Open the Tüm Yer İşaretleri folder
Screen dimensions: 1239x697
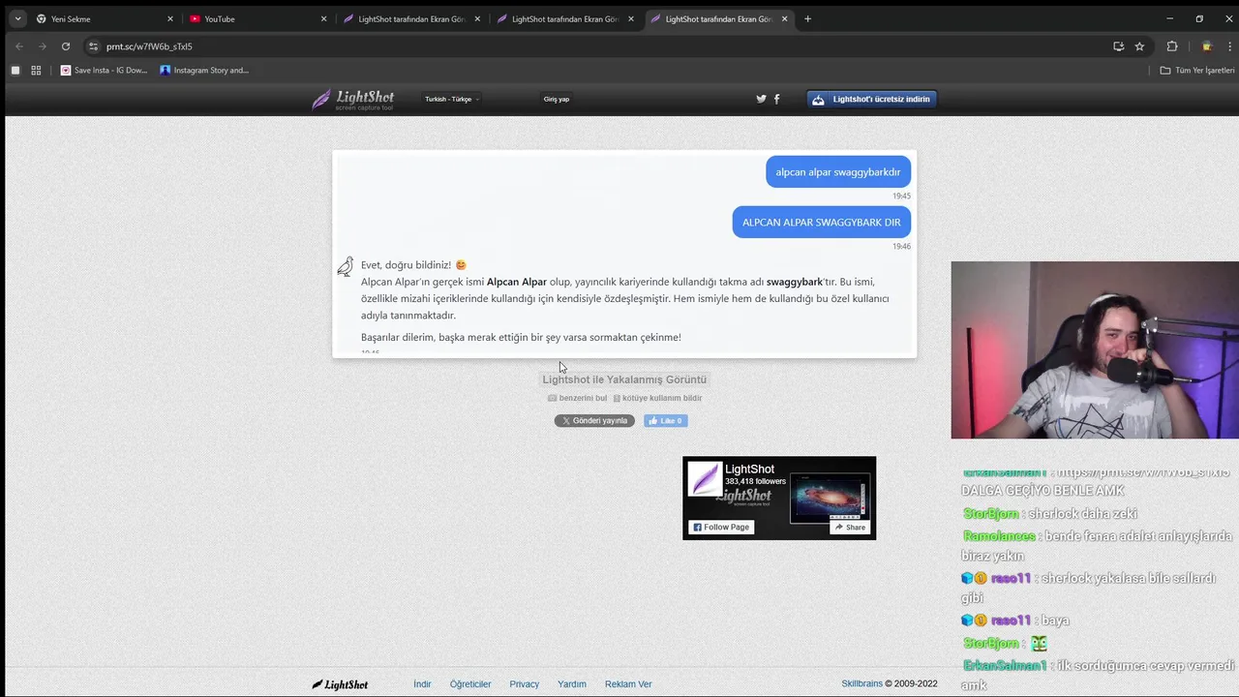(1197, 70)
